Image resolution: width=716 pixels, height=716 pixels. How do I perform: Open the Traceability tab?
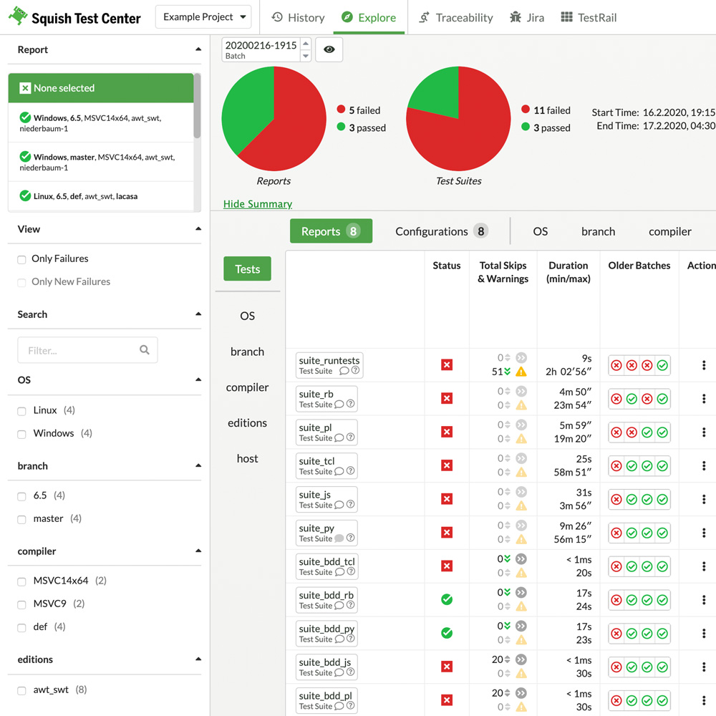pyautogui.click(x=455, y=17)
